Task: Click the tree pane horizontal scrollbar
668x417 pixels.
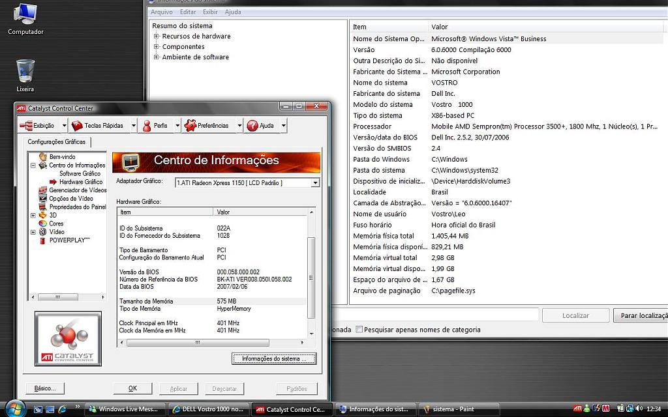Action: (x=58, y=297)
